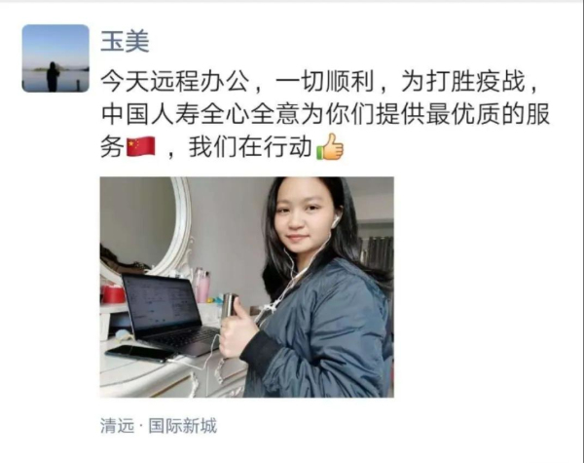584x463 pixels.
Task: Open 玉美's profile avatar picture
Action: [x=55, y=58]
